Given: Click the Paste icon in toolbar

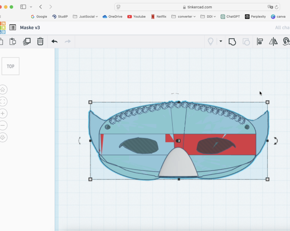Looking at the screenshot, I should click(13, 42).
